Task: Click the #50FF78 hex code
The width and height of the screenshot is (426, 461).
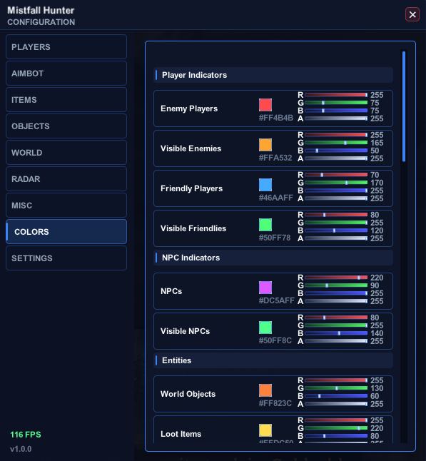Action: pyautogui.click(x=275, y=238)
